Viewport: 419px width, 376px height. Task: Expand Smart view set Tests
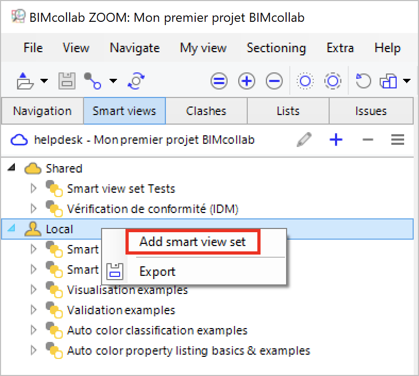(x=33, y=189)
